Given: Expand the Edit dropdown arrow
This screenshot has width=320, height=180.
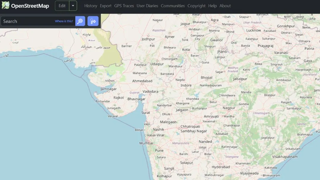Looking at the screenshot, I should coord(73,6).
